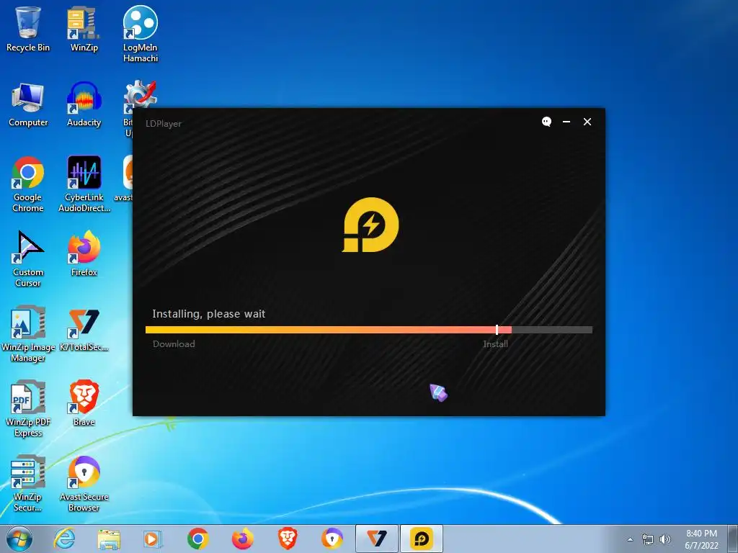The width and height of the screenshot is (738, 553).
Task: Minimize the LDPlayer installer window
Action: (x=566, y=122)
